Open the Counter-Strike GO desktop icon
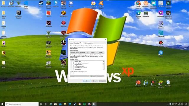The image size is (189, 106). tap(48, 54)
